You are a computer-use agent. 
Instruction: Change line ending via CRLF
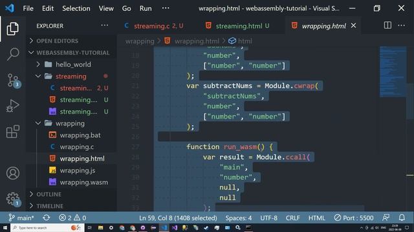(x=292, y=218)
